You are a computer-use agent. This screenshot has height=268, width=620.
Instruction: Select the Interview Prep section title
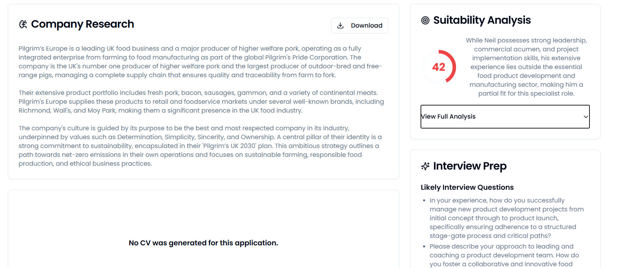[470, 166]
